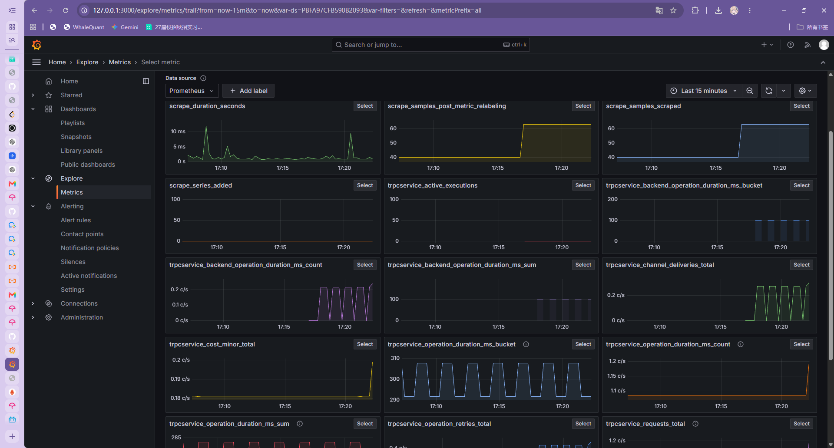This screenshot has height=448, width=834.
Task: Collapse the Dashboards section chevron
Action: [x=33, y=109]
